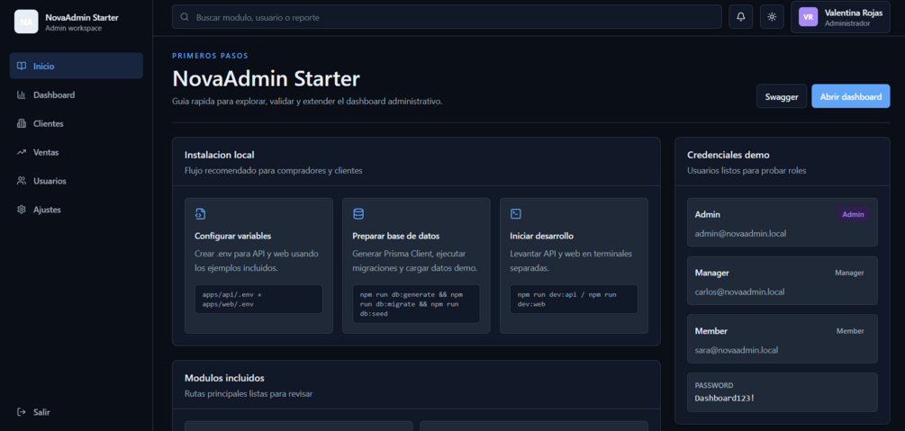Click the NovaAdmin Starter page heading

coord(266,78)
